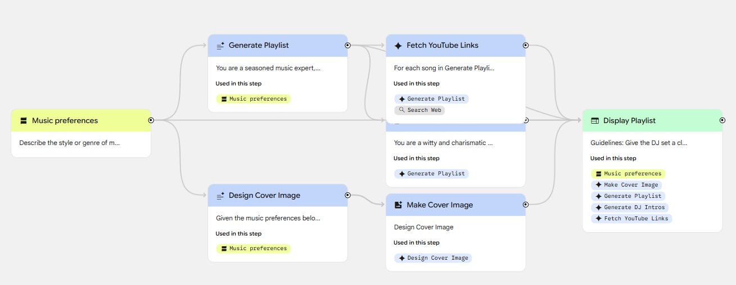Select the Music preferences node title
The image size is (736, 285).
65,121
